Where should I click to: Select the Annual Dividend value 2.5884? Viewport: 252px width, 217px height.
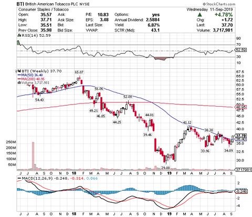tap(153, 20)
